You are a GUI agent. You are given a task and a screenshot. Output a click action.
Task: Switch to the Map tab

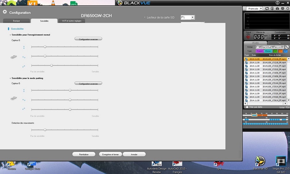tap(279, 43)
